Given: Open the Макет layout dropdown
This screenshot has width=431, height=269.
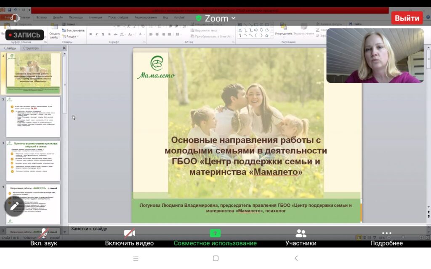Looking at the screenshot, I should (x=70, y=24).
